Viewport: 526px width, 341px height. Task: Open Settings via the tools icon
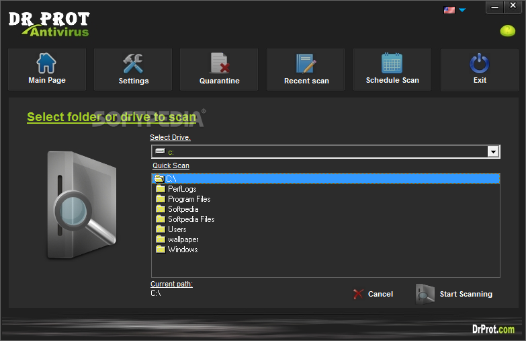(x=133, y=63)
